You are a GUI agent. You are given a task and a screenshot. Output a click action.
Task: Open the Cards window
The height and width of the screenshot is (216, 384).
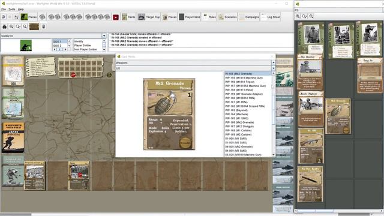pyautogui.click(x=128, y=17)
